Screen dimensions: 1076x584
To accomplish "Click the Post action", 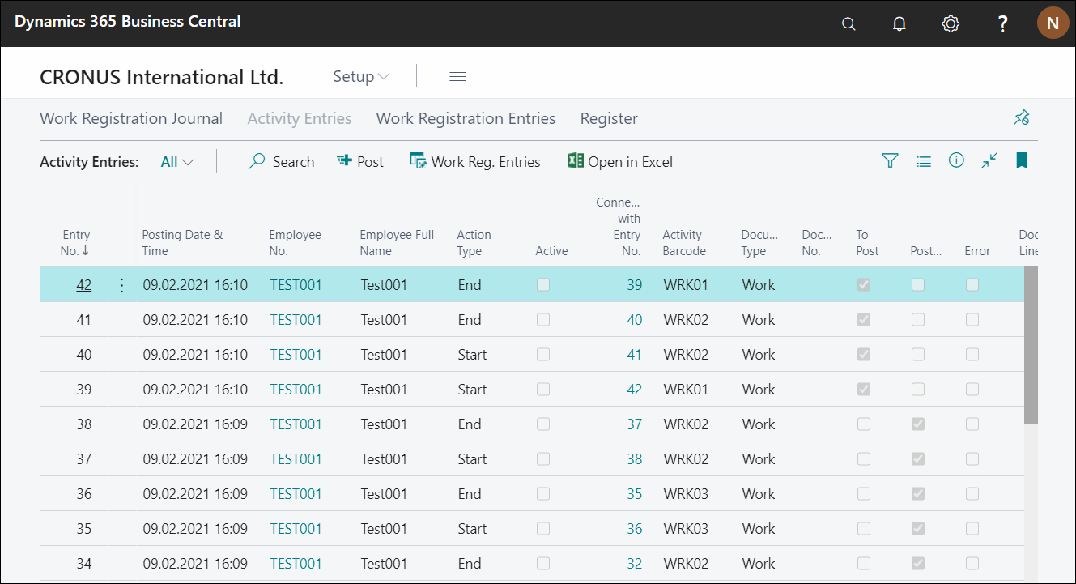I will point(360,161).
